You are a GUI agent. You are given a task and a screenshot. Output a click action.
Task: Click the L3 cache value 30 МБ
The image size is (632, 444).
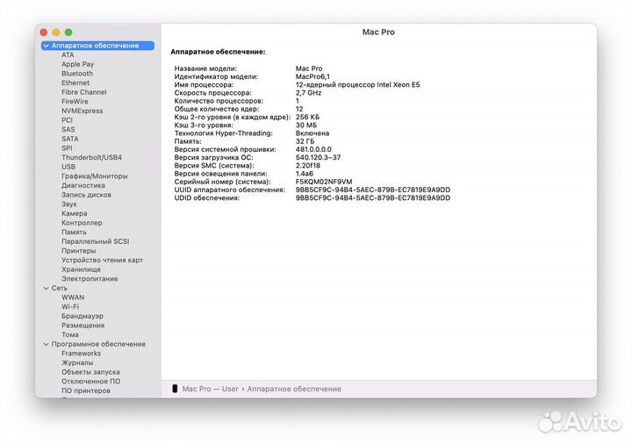(x=306, y=125)
